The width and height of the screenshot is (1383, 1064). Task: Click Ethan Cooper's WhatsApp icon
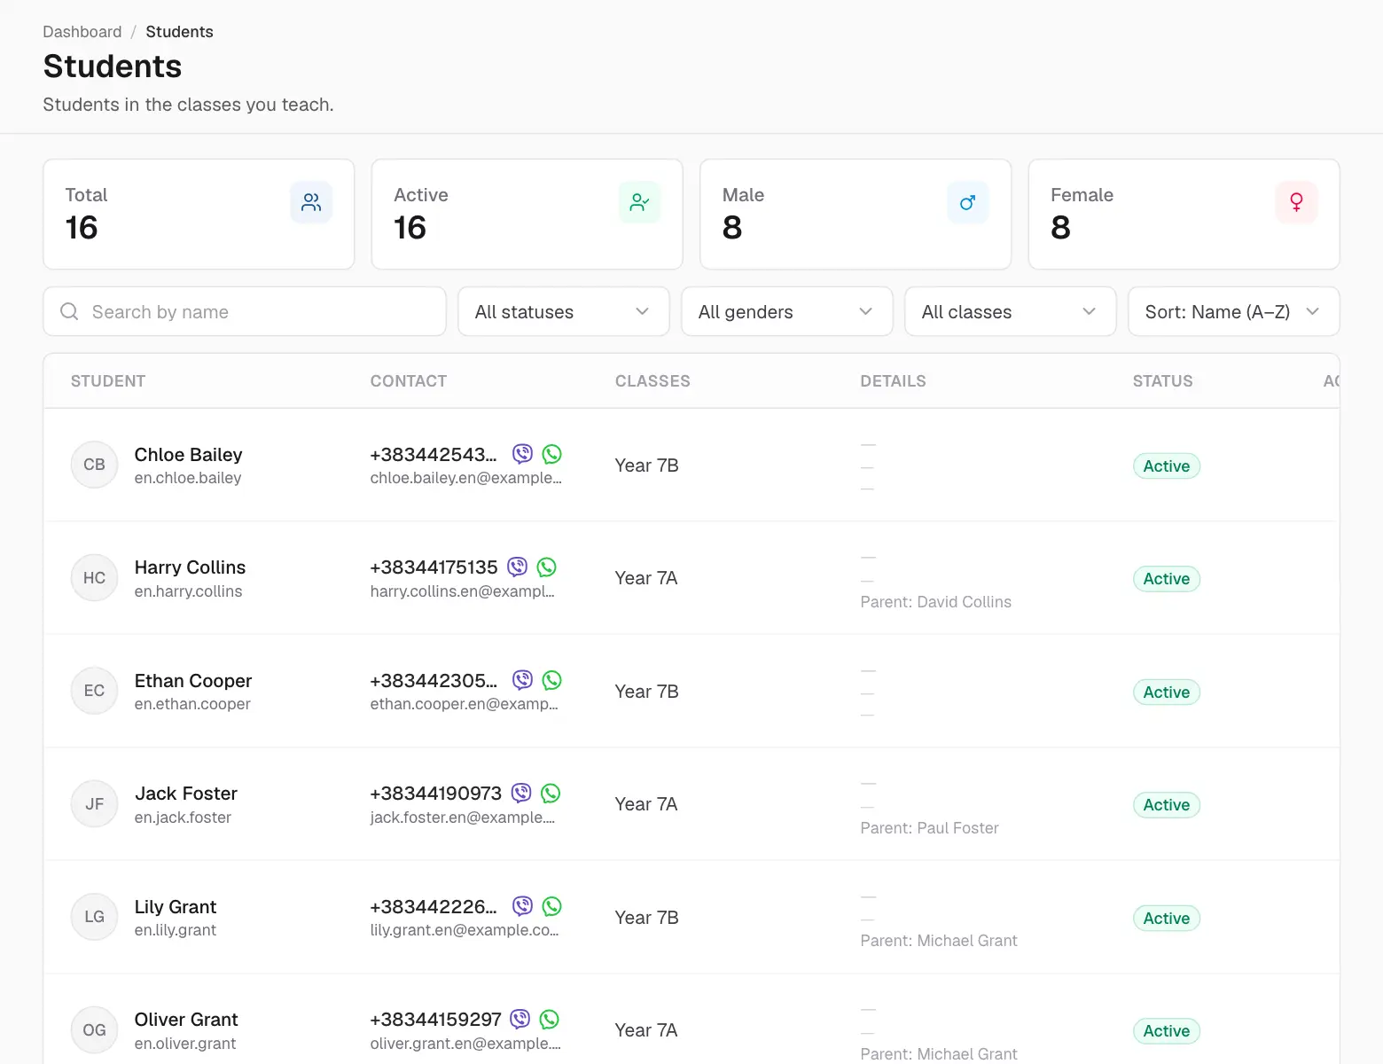tap(552, 680)
